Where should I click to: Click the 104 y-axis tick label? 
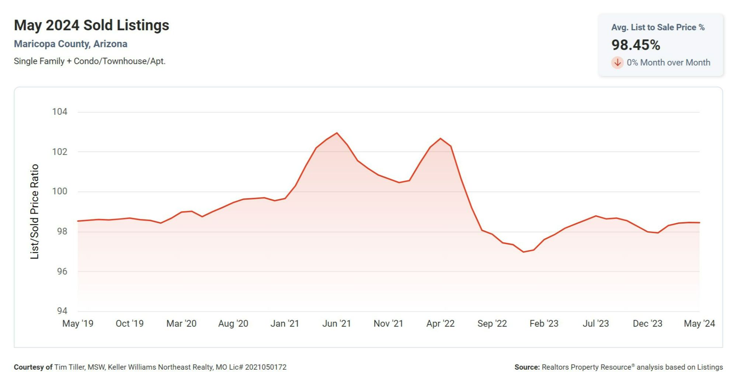coord(60,112)
